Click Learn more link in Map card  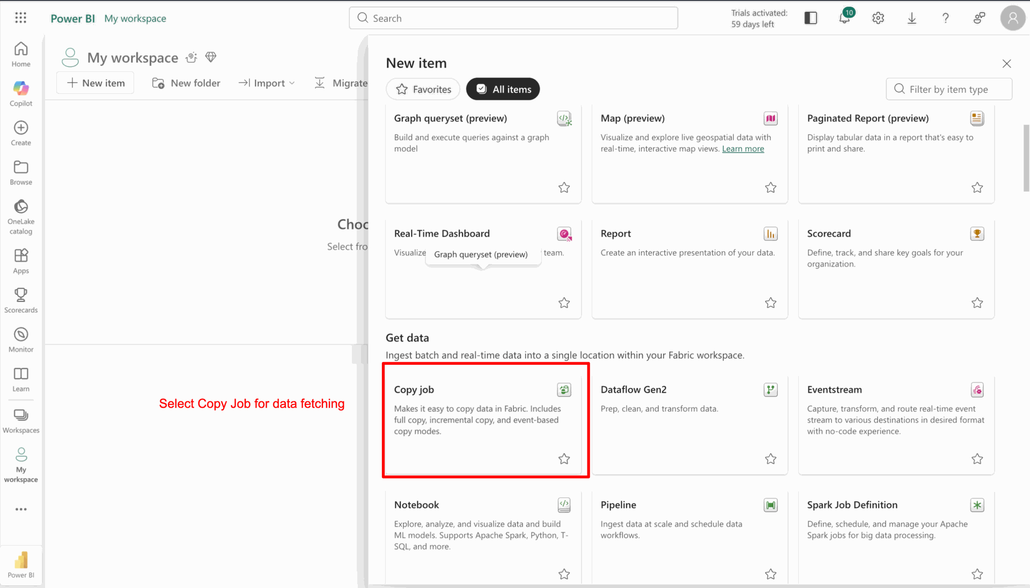tap(742, 149)
